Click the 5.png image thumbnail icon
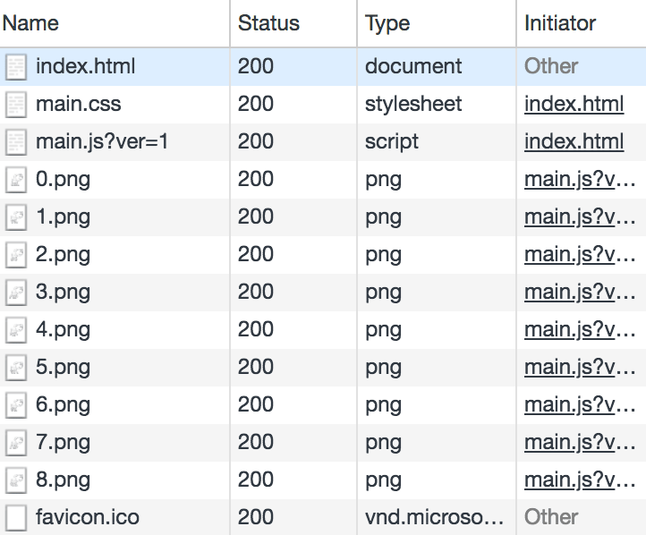646x535 pixels. [x=16, y=368]
